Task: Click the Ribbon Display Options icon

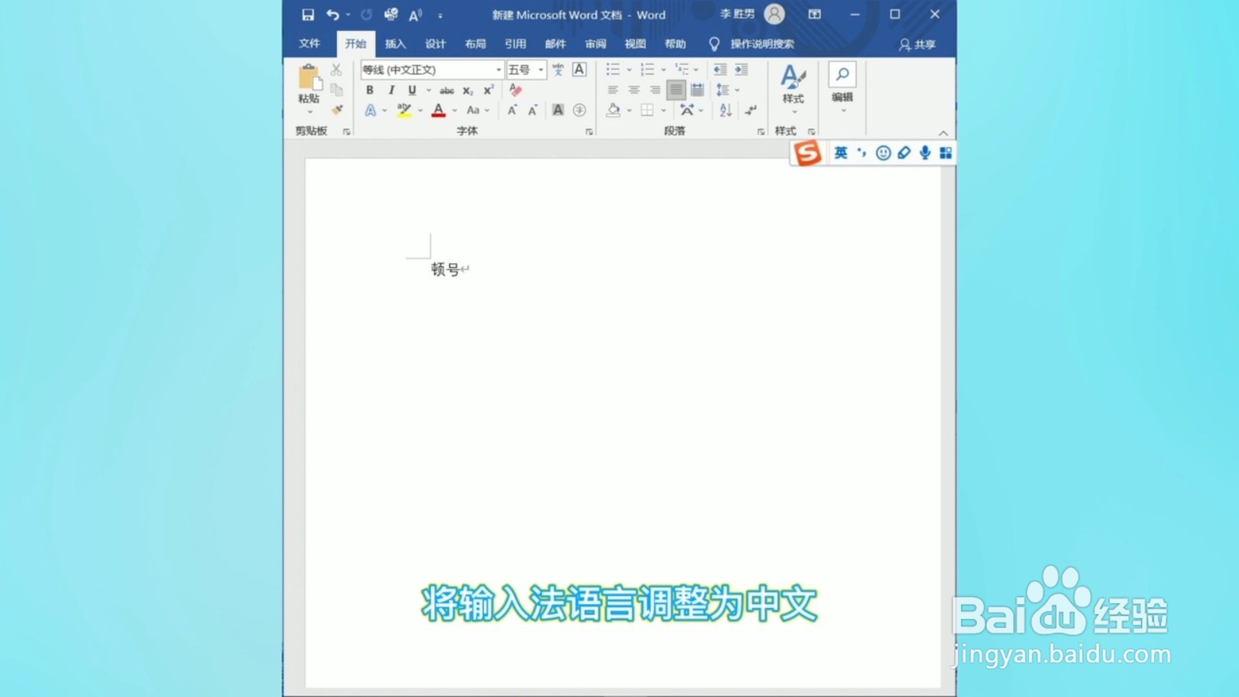Action: tap(815, 14)
